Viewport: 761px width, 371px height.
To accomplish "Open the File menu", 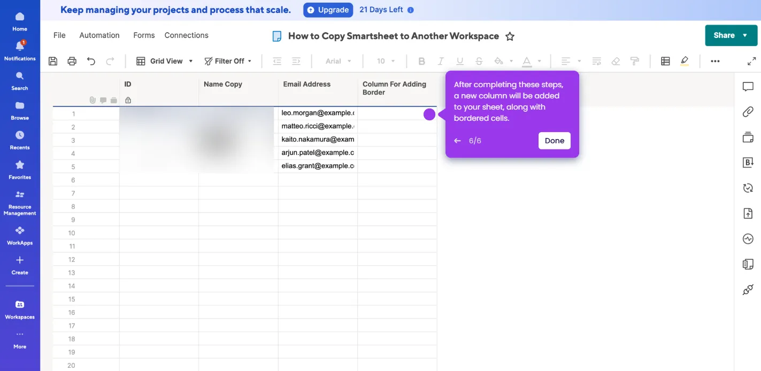I will pos(59,35).
